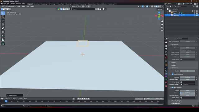This screenshot has width=199, height=112.
Task: Open the Marker menu in timeline
Action: tap(25, 99)
